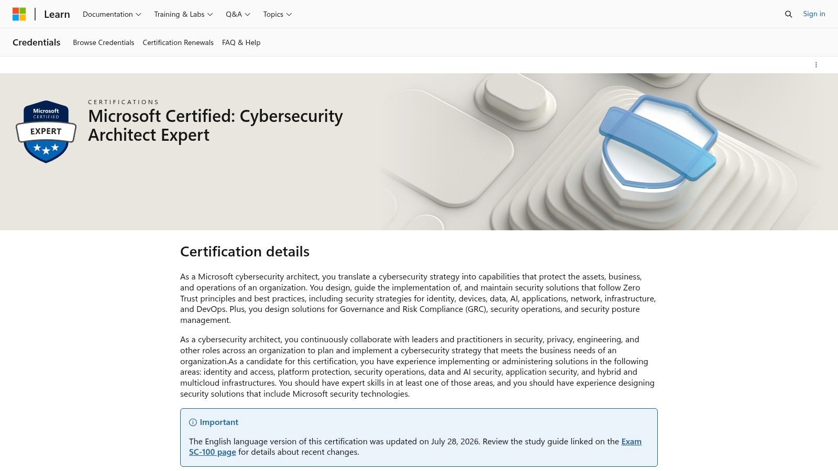Click Sign in
838x471 pixels.
pos(814,14)
